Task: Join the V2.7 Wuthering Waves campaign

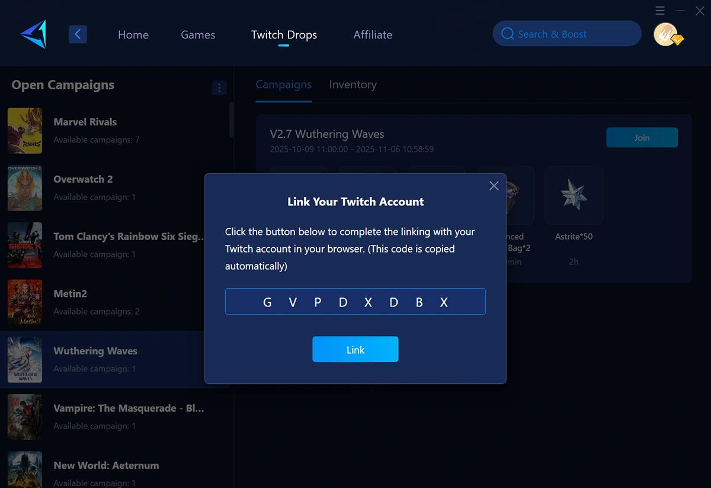Action: [x=642, y=137]
